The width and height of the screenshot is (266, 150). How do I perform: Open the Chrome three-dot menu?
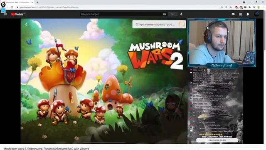(x=263, y=7)
